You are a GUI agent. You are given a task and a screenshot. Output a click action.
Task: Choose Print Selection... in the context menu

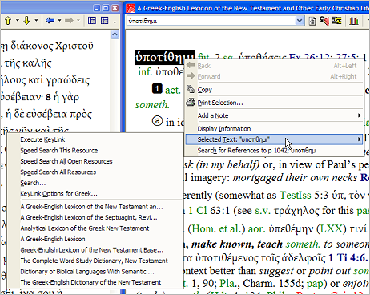275,103
